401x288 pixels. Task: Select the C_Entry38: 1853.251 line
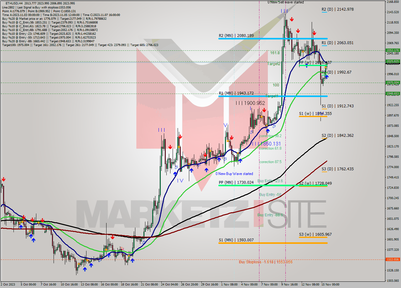point(50,22)
